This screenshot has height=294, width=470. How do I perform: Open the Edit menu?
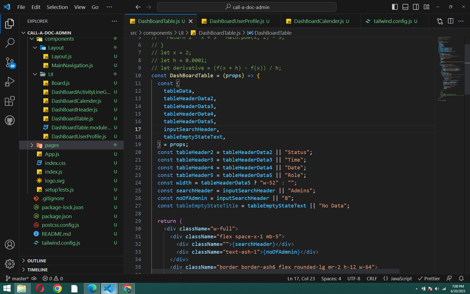(36, 7)
